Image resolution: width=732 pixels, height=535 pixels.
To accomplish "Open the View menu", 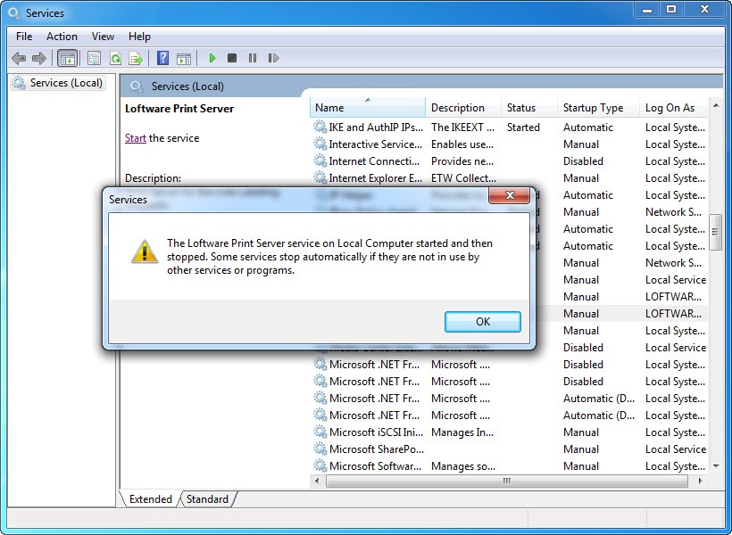I will coord(103,37).
